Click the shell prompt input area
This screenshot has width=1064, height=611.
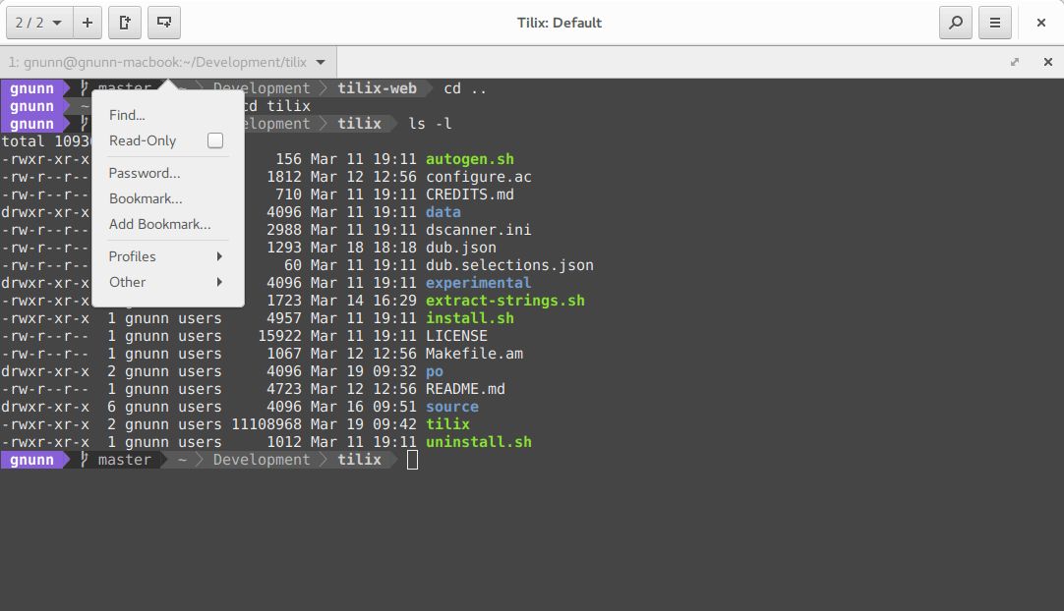click(x=413, y=459)
